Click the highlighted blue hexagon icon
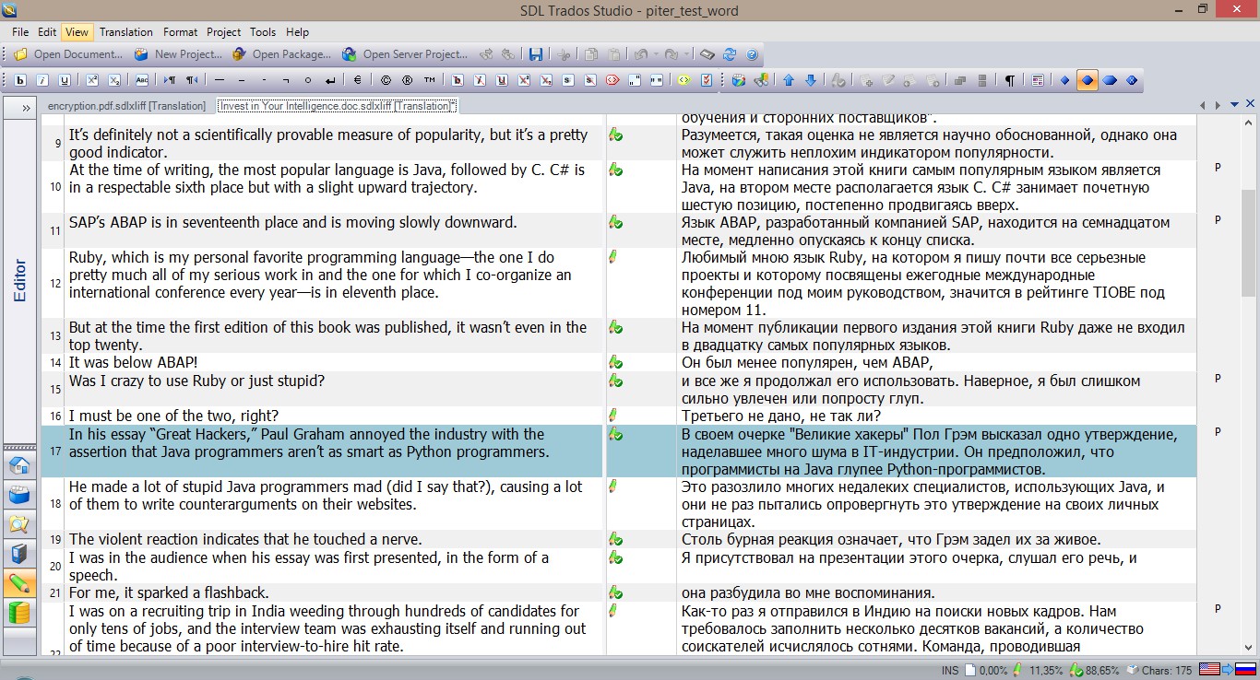 [1088, 80]
